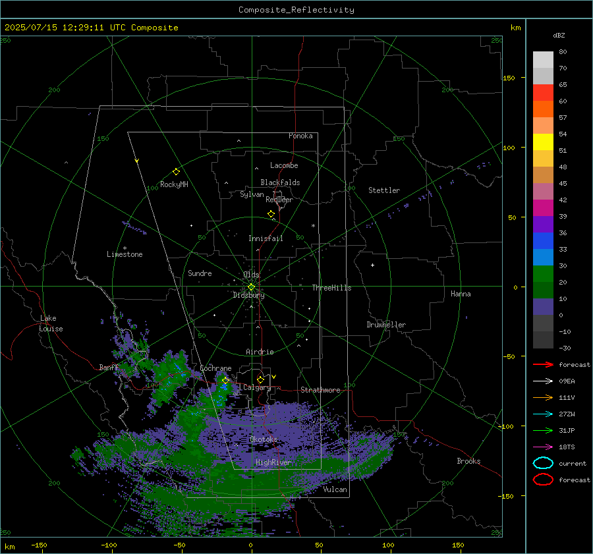Image resolution: width=593 pixels, height=554 pixels.
Task: Click the Blackfalds city label
Action: 280,182
